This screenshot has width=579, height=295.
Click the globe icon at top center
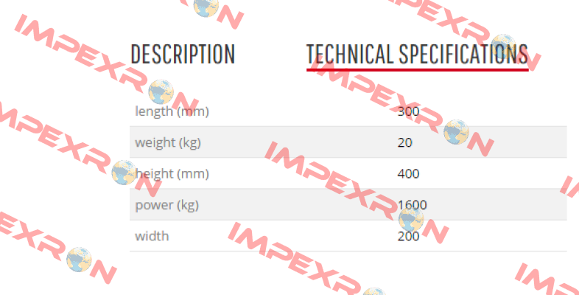coord(206,7)
